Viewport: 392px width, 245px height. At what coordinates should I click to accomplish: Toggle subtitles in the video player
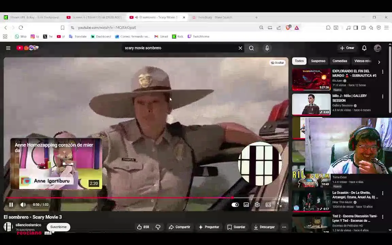click(246, 205)
